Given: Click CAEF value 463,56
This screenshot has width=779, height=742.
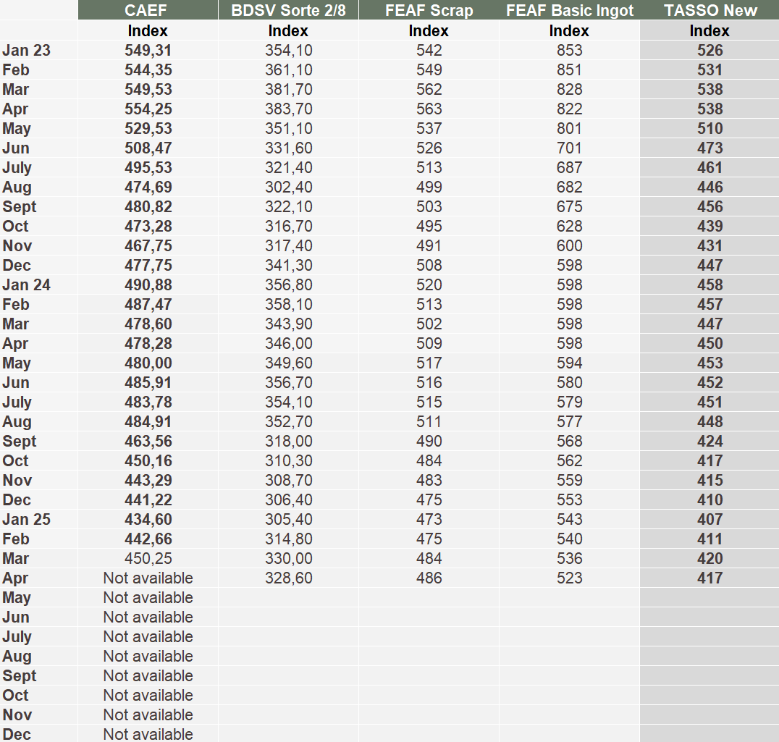Looking at the screenshot, I should [148, 441].
